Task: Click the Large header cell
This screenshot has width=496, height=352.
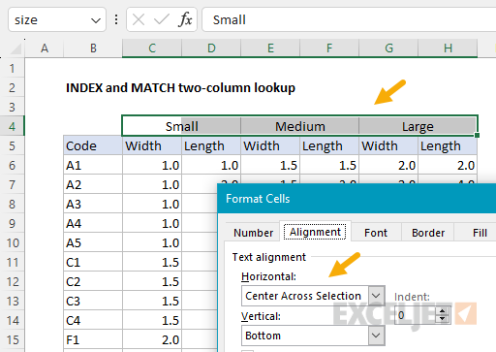Action: click(x=418, y=126)
